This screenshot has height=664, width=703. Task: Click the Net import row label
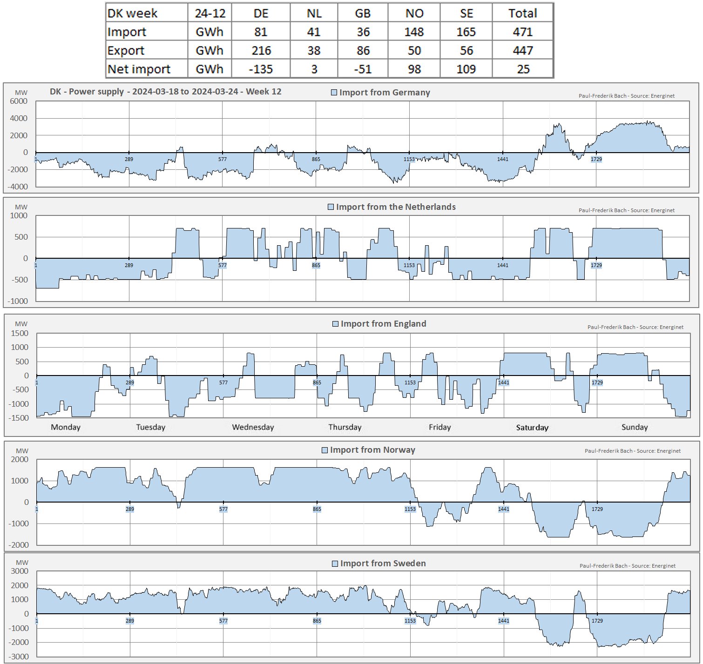[x=139, y=69]
